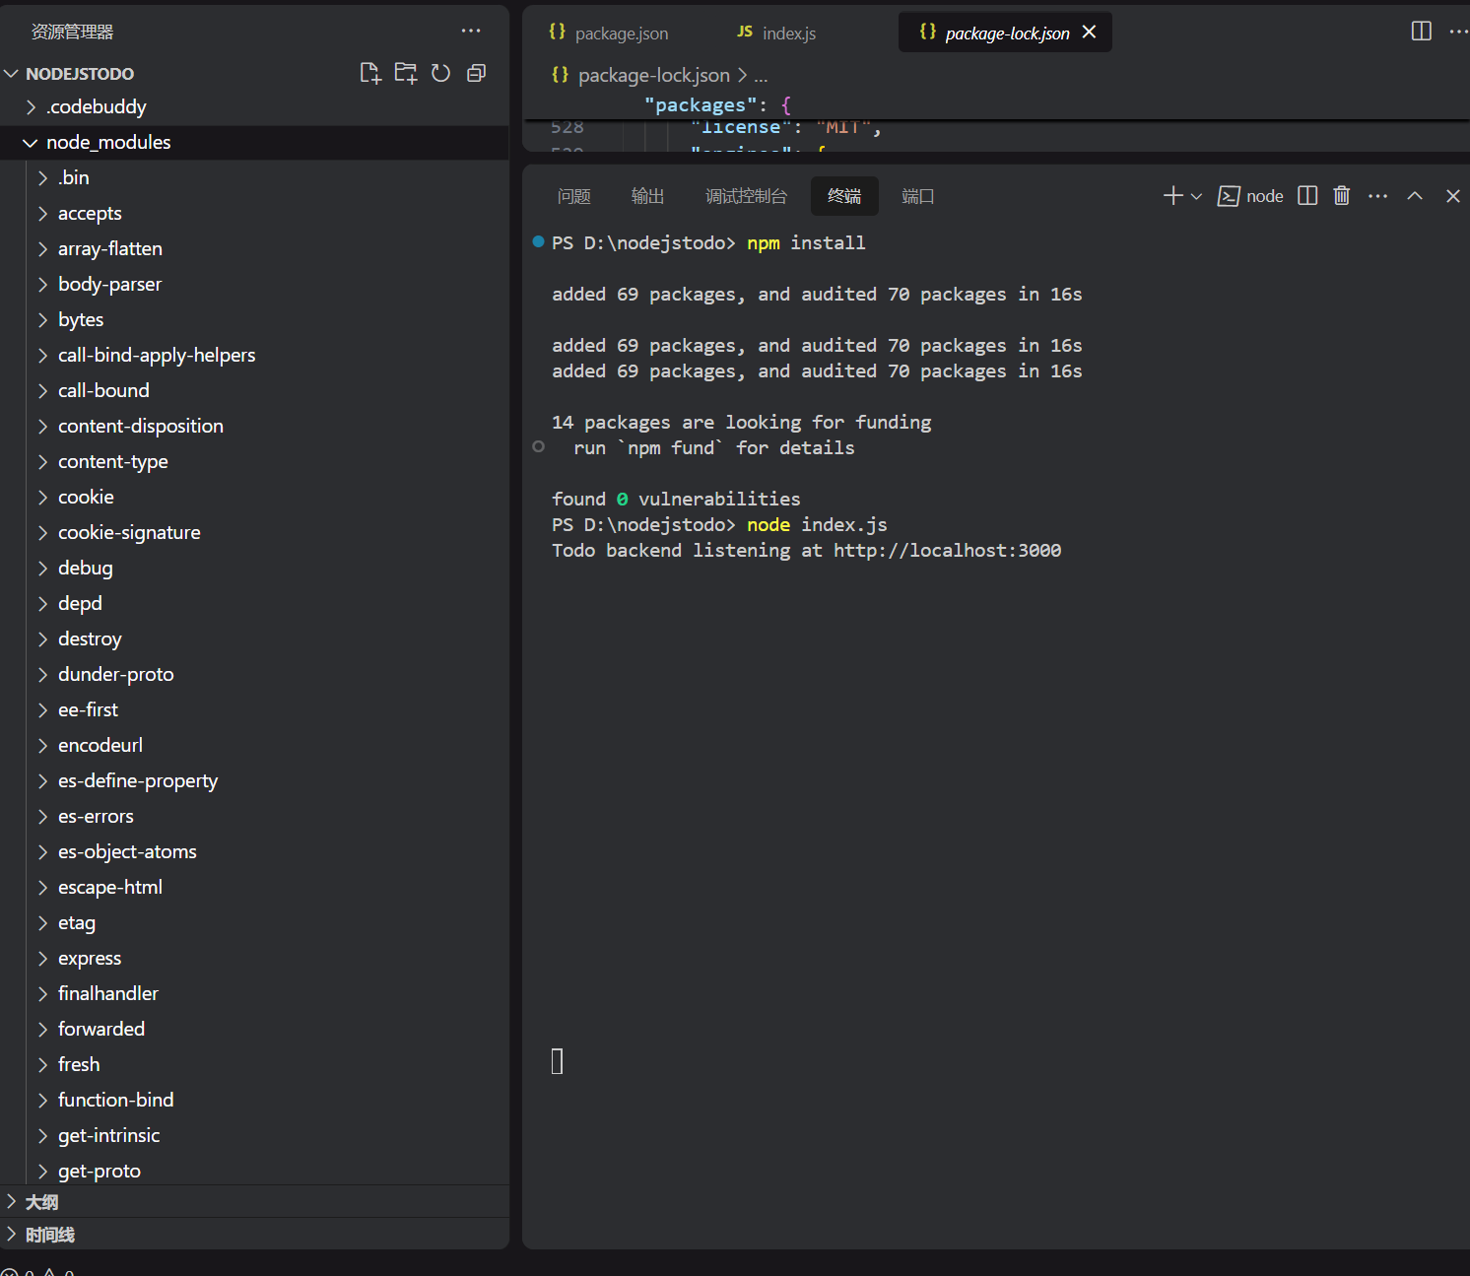
Task: Expand the 大纲 outline section
Action: [x=41, y=1202]
